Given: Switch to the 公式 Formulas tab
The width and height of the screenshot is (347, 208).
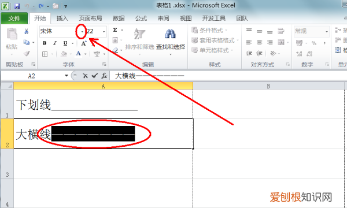Looking at the screenshot, I should pyautogui.click(x=141, y=18).
